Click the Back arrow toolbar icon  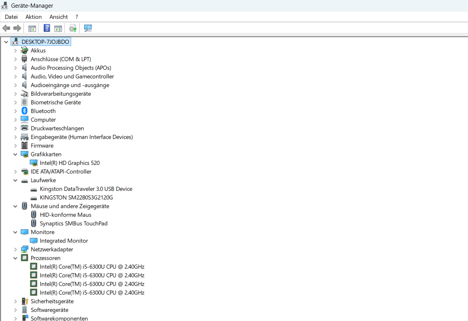coord(6,28)
